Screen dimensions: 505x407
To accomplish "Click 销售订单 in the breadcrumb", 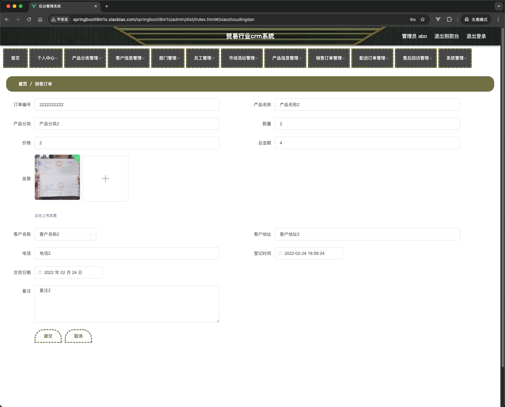I will 43,84.
